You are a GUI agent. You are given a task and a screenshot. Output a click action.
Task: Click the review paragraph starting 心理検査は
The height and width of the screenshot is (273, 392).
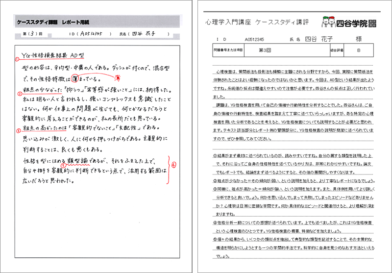[294, 84]
